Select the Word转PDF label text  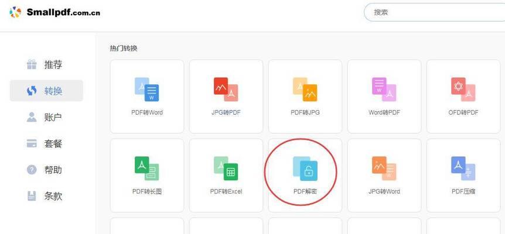(384, 112)
